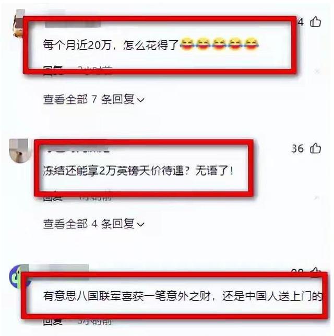The width and height of the screenshot is (334, 336).
Task: Select comment text 有意思八国联军喜获一笔意外之财
Action: pyautogui.click(x=127, y=296)
